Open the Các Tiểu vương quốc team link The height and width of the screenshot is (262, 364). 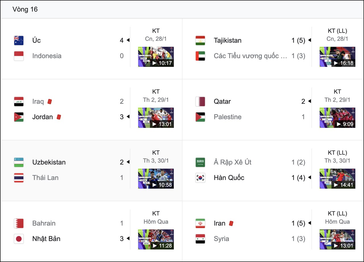pos(250,56)
